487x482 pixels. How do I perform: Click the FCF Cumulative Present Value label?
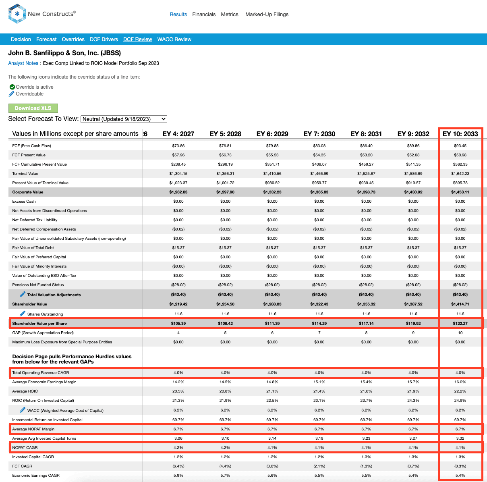pyautogui.click(x=39, y=164)
